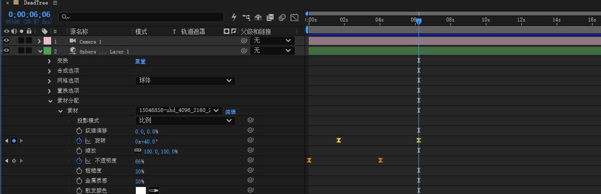This screenshot has height=194, width=601.
Task: Toggle the 粗糙度 stopwatch
Action: 79,170
